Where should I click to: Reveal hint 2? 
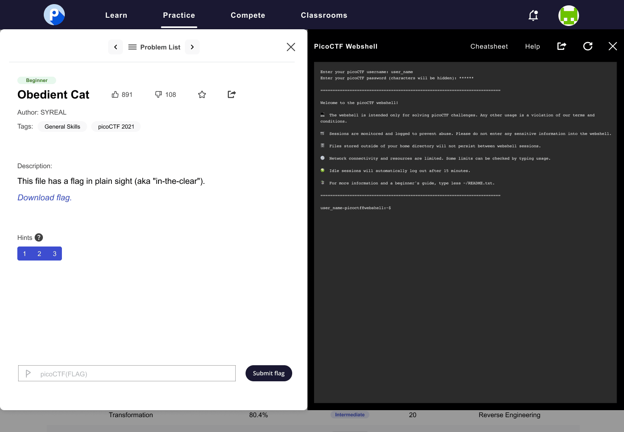point(40,254)
